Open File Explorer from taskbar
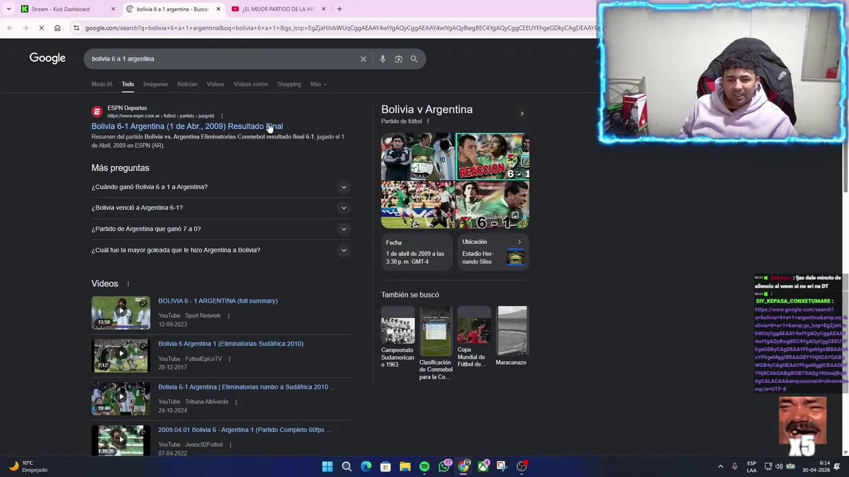Screen dimensions: 849x477 pos(405,466)
